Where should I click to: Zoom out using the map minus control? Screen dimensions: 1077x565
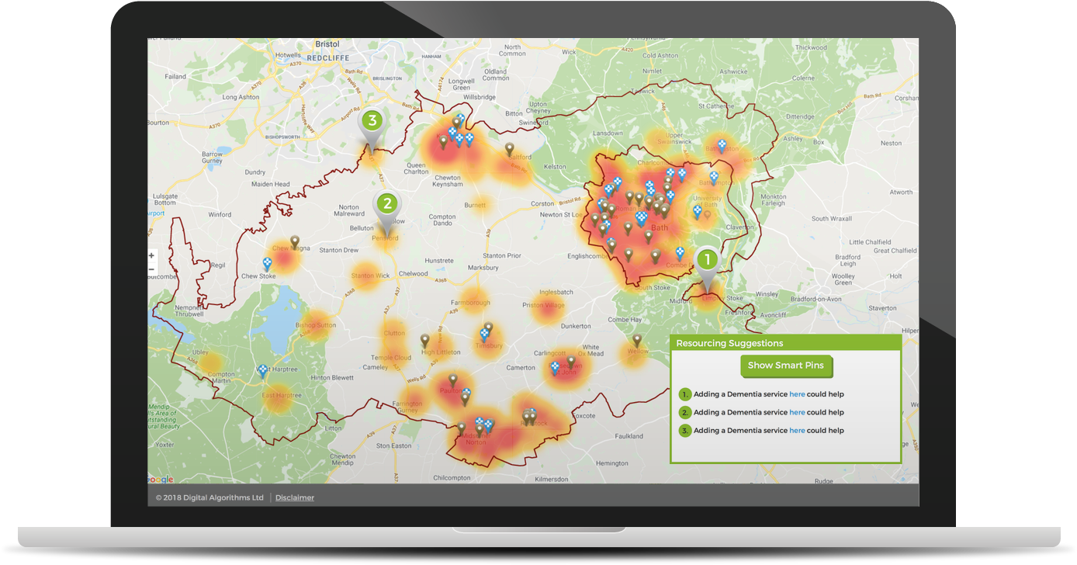pos(151,269)
